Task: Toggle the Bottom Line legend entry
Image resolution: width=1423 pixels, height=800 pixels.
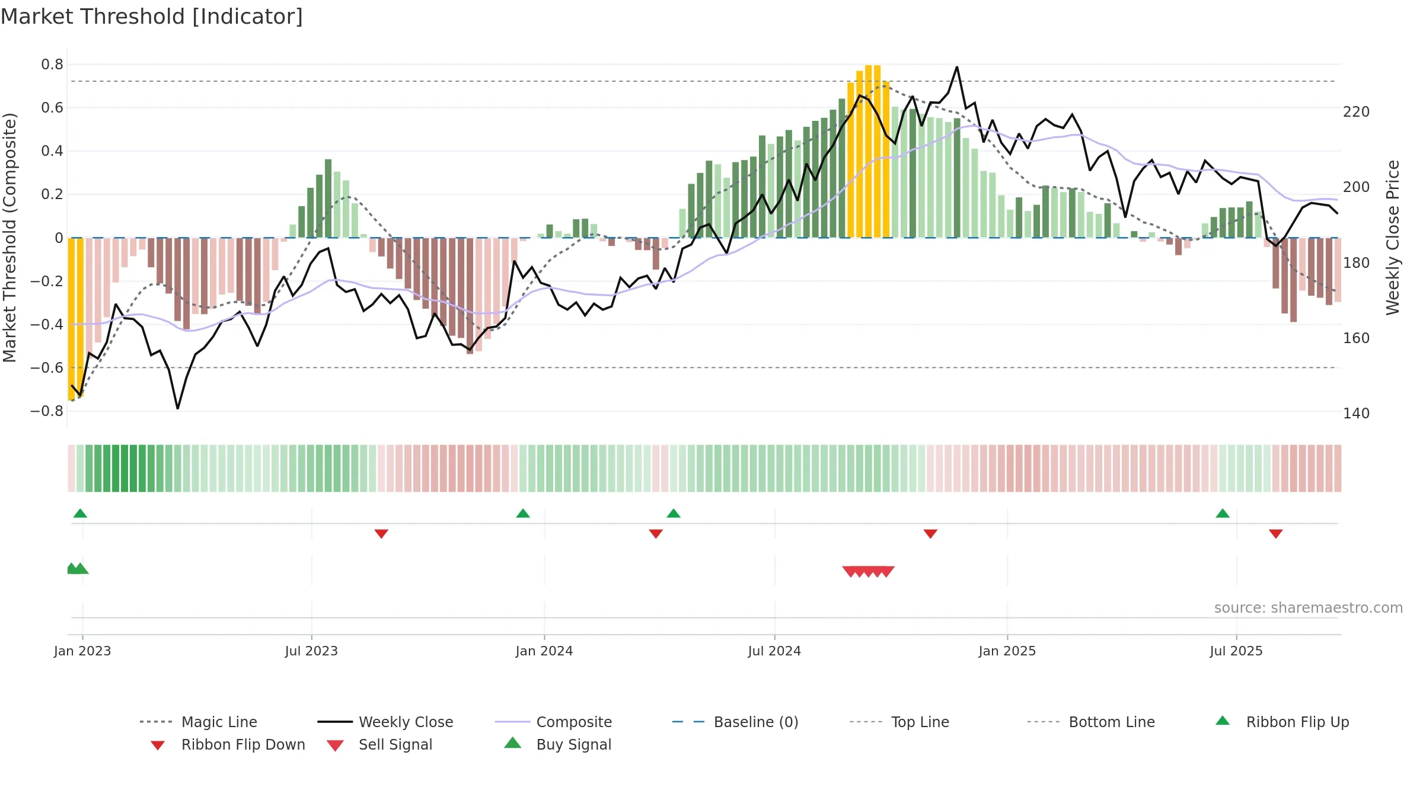Action: [x=1091, y=722]
